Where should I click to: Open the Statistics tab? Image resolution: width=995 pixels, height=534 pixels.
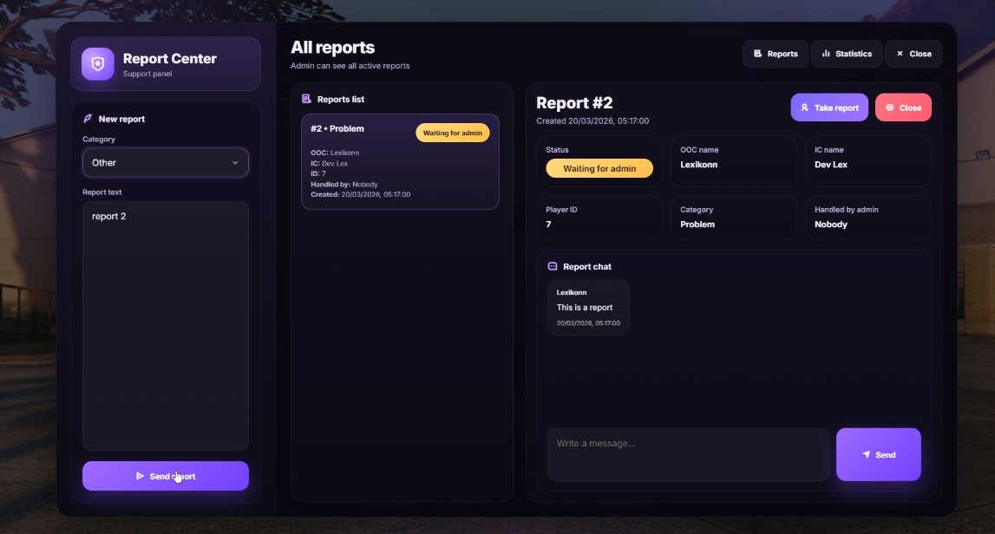(847, 54)
